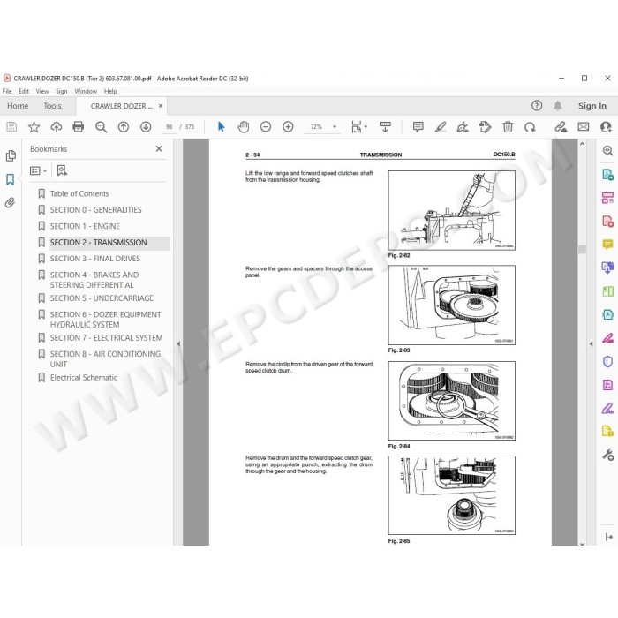Open Find text magnifier icon
Screen dimensions: 618x618
click(101, 127)
